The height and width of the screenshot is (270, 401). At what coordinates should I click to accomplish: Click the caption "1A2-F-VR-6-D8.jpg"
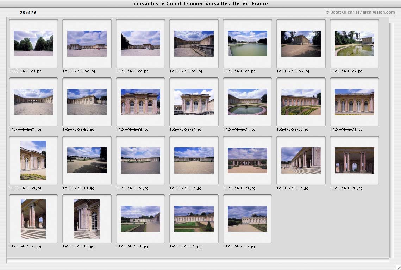click(79, 246)
